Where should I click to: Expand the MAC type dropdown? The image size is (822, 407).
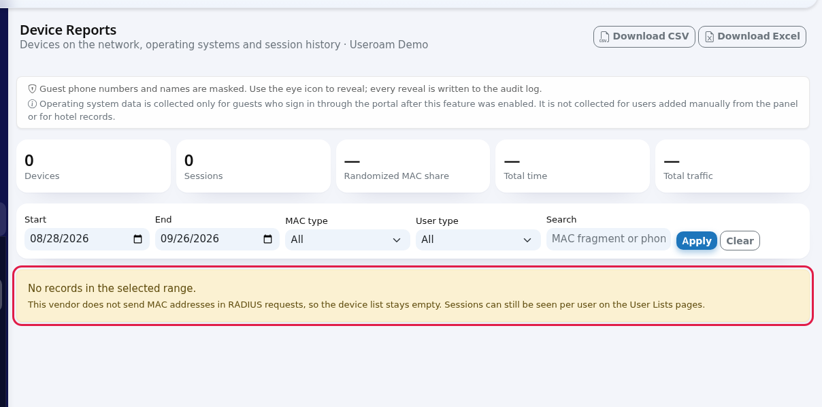pos(348,240)
